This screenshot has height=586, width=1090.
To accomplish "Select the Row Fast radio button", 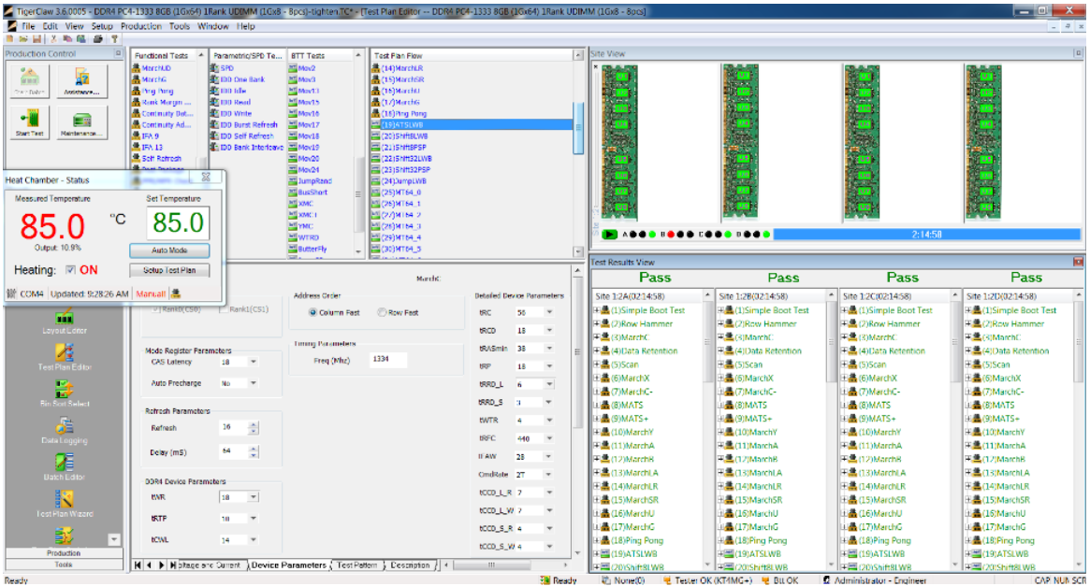I will click(382, 312).
